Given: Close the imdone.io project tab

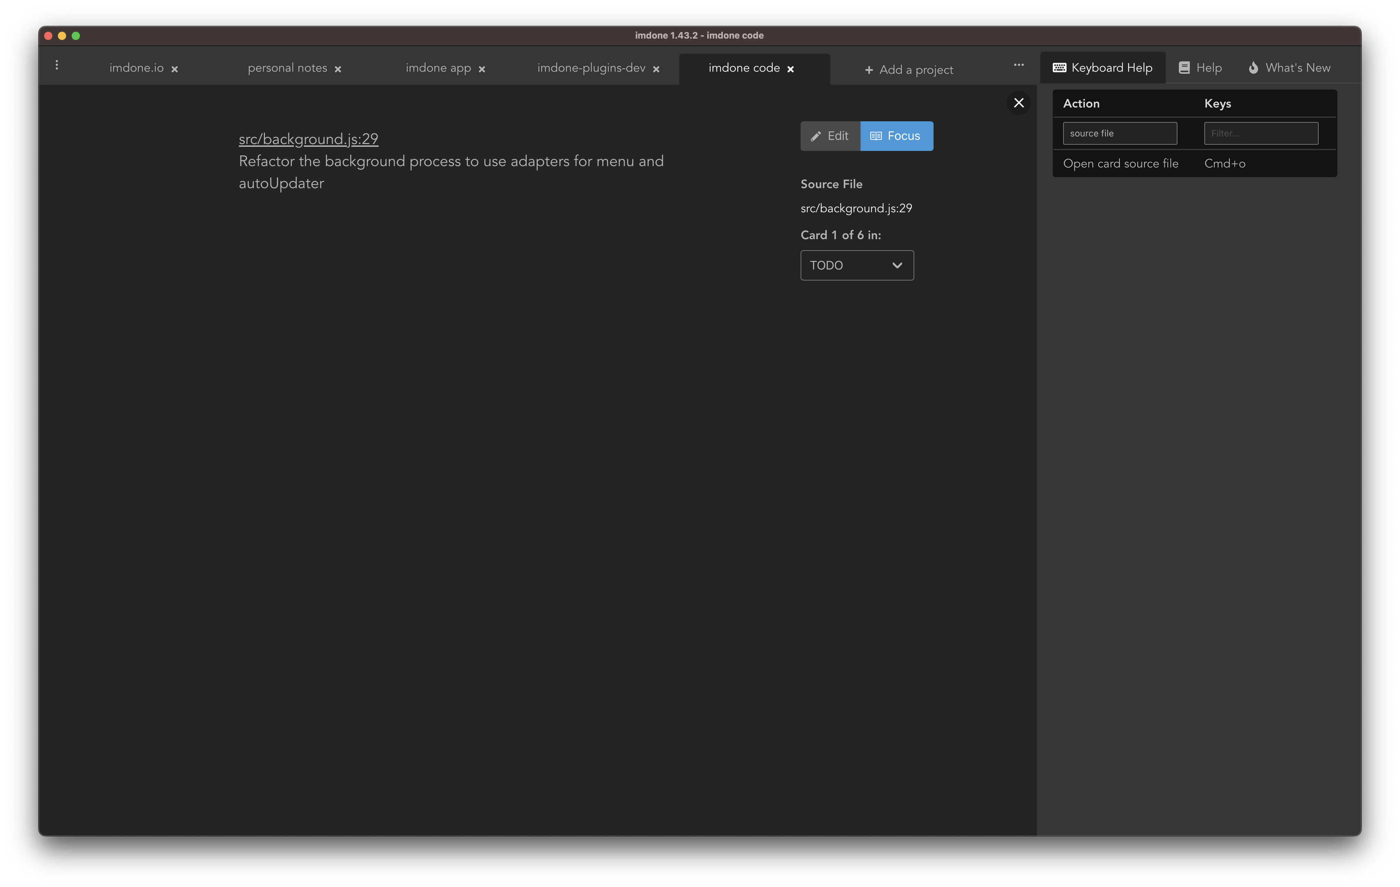Looking at the screenshot, I should 174,69.
